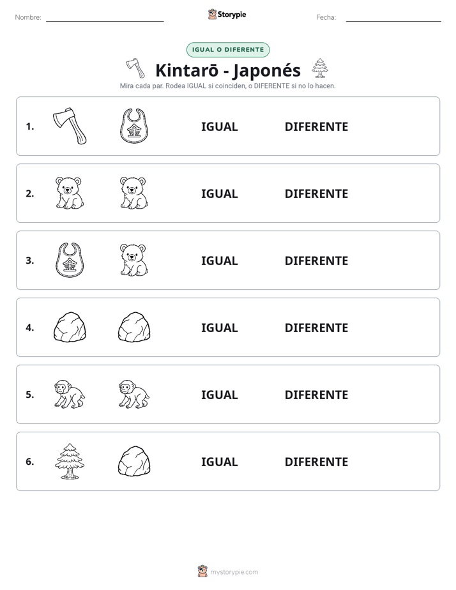Image resolution: width=456 pixels, height=590 pixels.
Task: Select the bear cub in row 3
Action: pyautogui.click(x=134, y=260)
